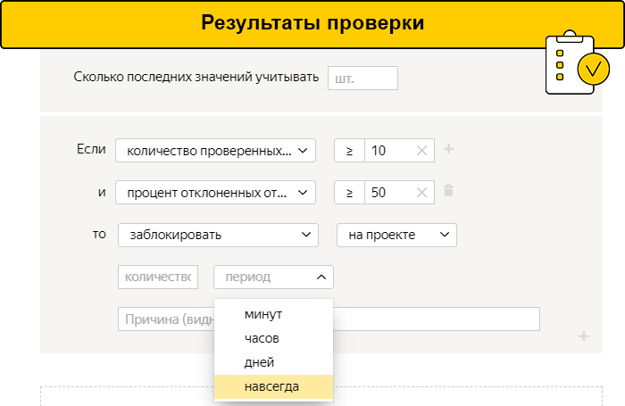Clear the value 50 with its X icon
625x406 pixels.
(x=422, y=193)
